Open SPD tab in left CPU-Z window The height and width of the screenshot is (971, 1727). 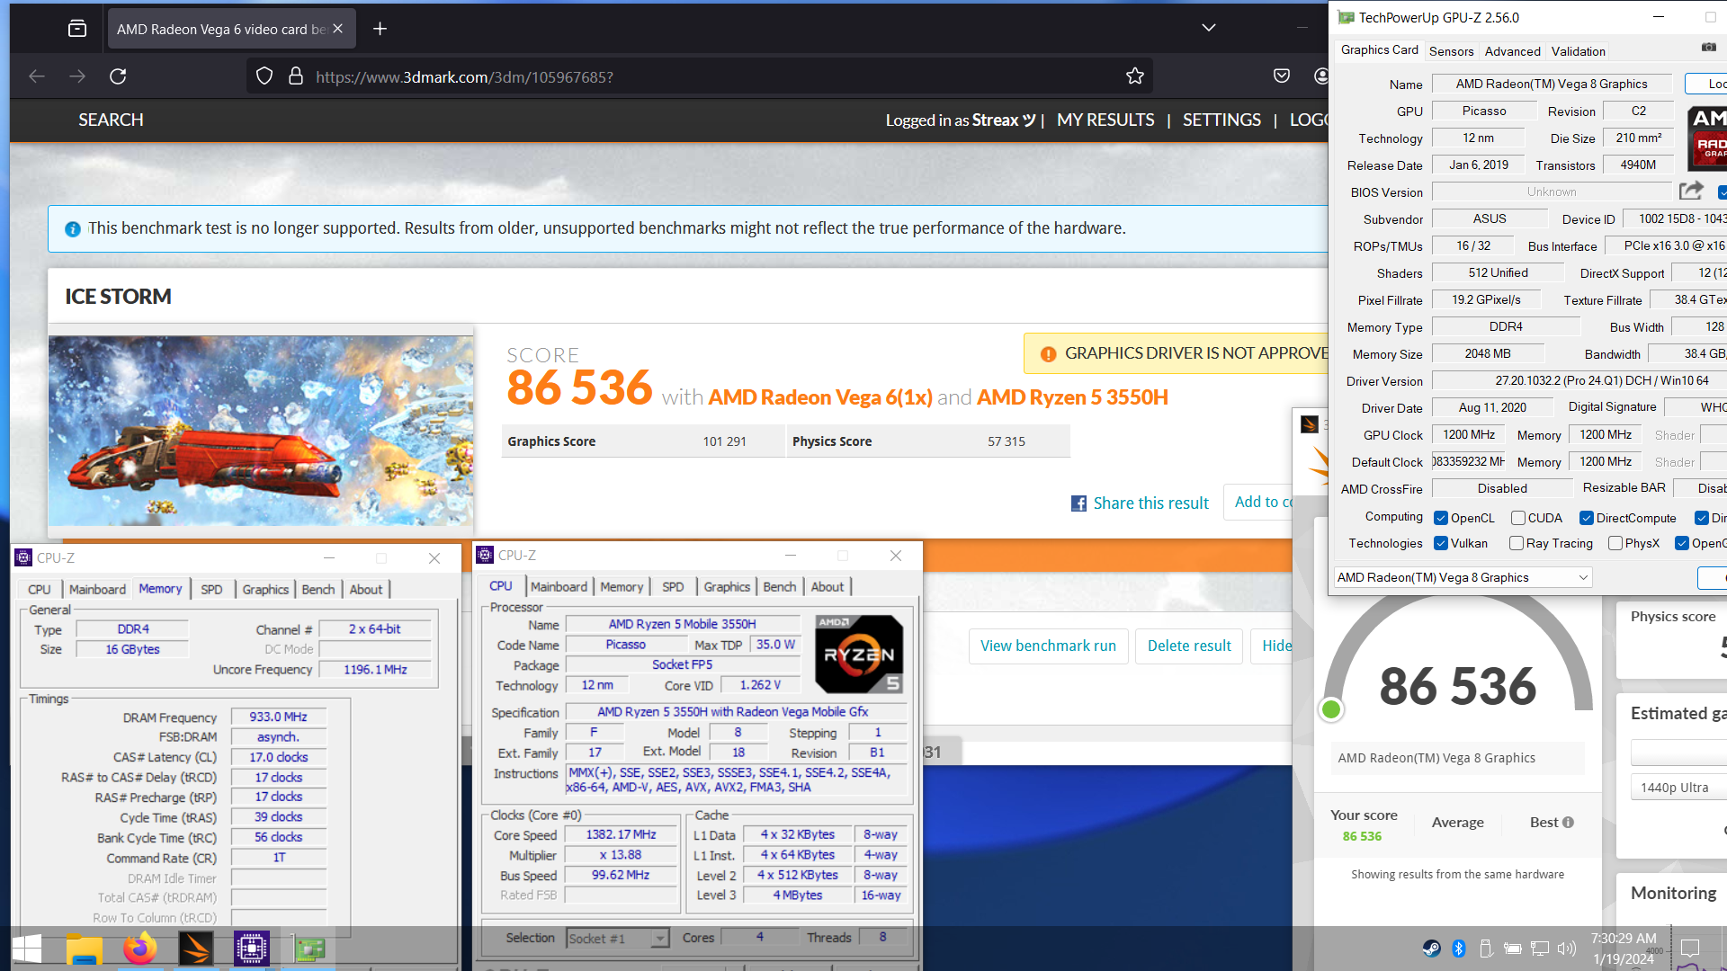211,590
